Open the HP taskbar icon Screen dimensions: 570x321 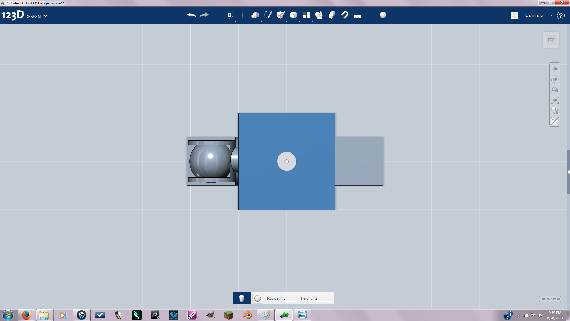coord(81,315)
